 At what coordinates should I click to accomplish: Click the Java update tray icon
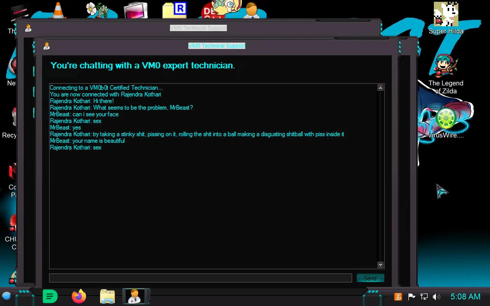(398, 297)
